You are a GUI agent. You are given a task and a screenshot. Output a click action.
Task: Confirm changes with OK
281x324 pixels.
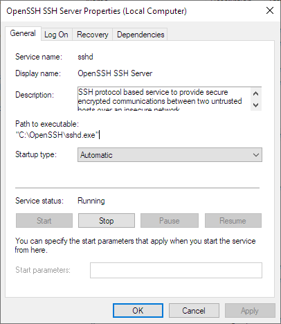138,311
